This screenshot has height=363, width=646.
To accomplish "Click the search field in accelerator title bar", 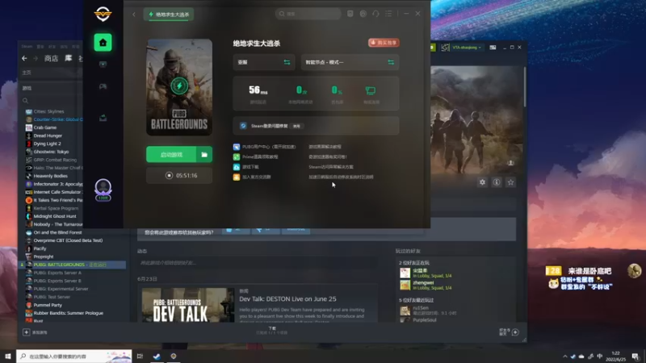I will click(x=308, y=14).
